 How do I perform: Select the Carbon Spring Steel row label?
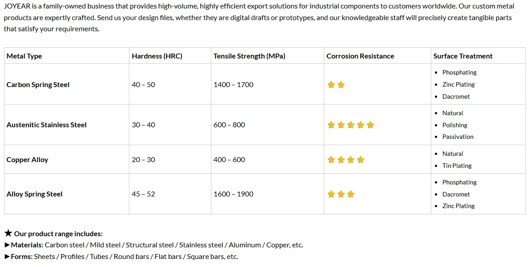38,85
